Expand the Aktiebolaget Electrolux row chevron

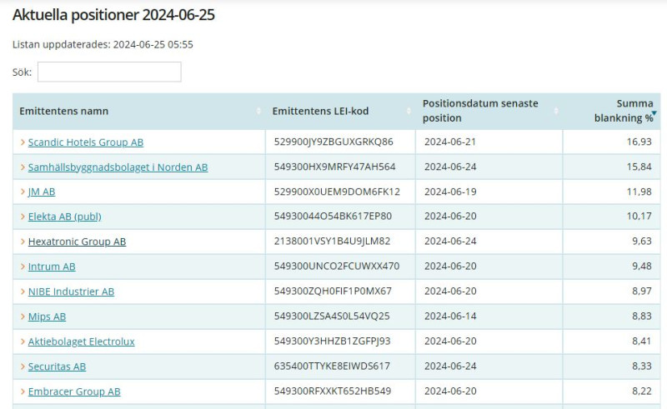click(x=23, y=342)
